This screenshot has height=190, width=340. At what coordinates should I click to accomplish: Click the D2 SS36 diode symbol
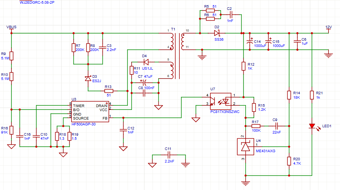pos(217,33)
